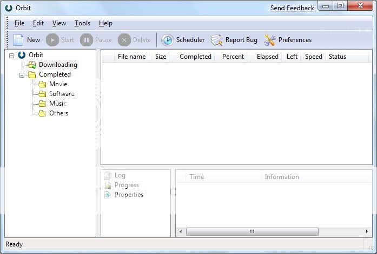
Task: Click the Completed folder icon
Action: click(32, 74)
